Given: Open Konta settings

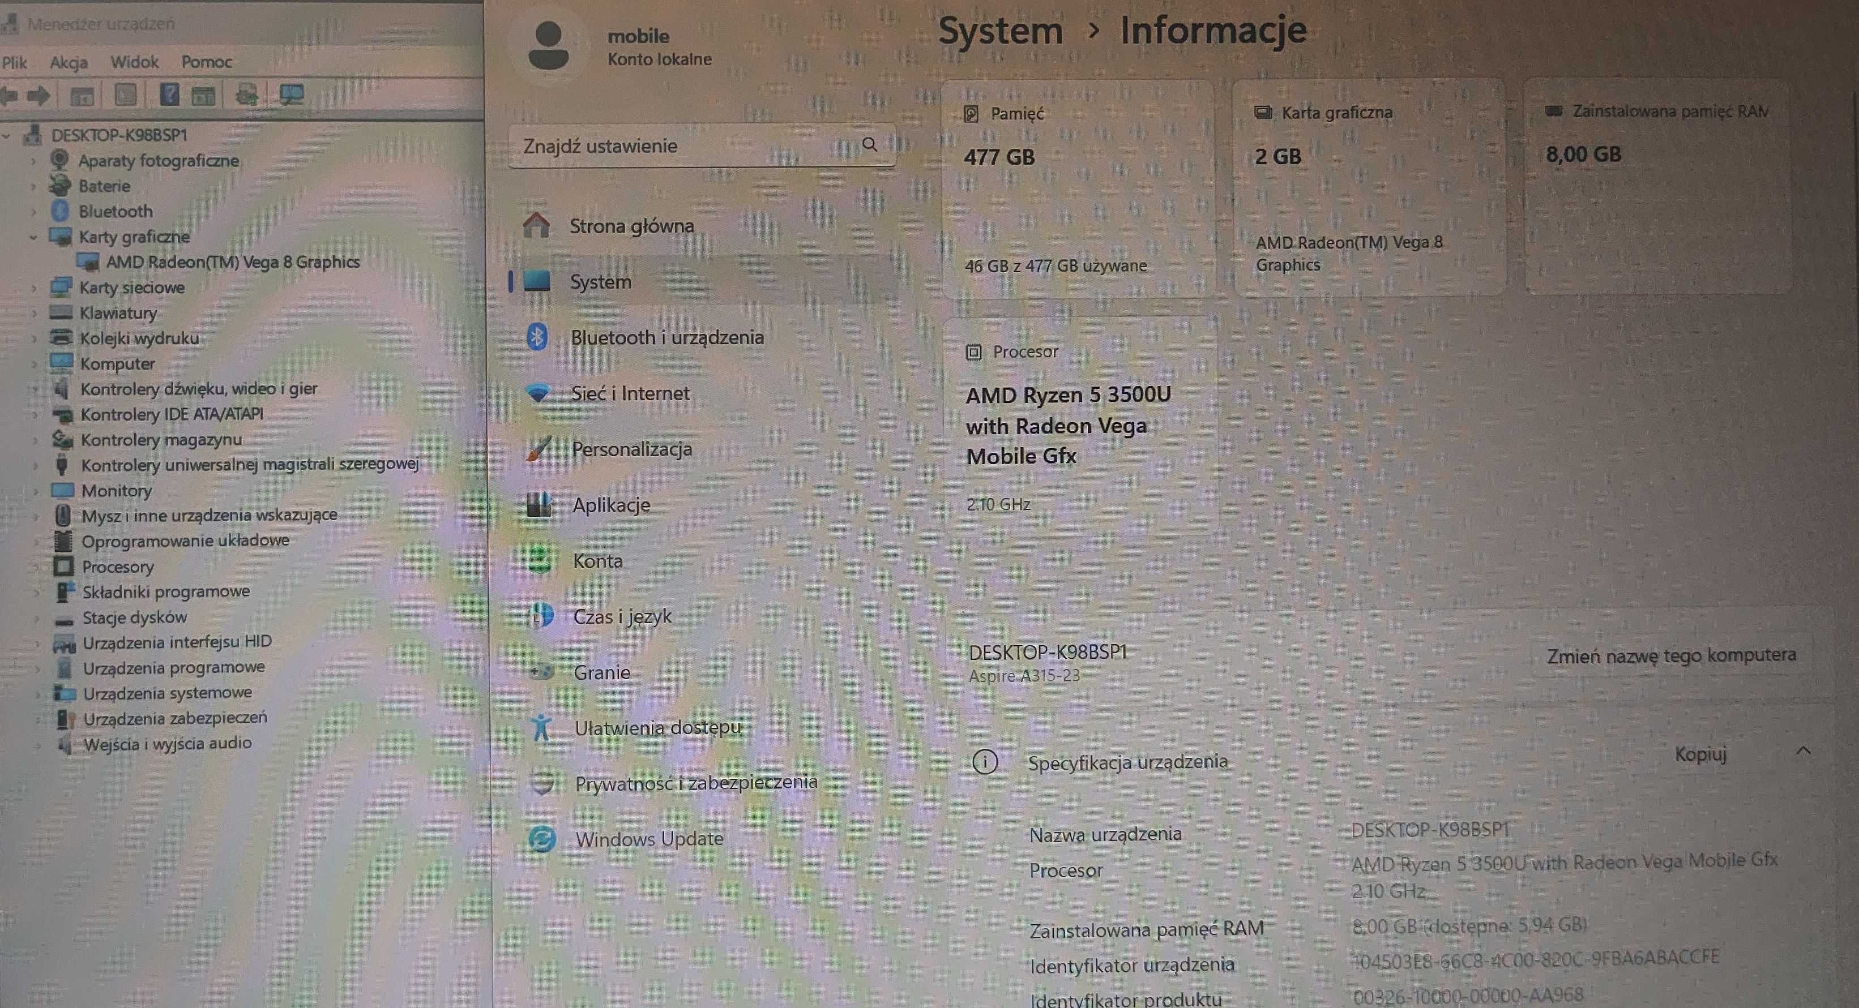Looking at the screenshot, I should coord(704,561).
